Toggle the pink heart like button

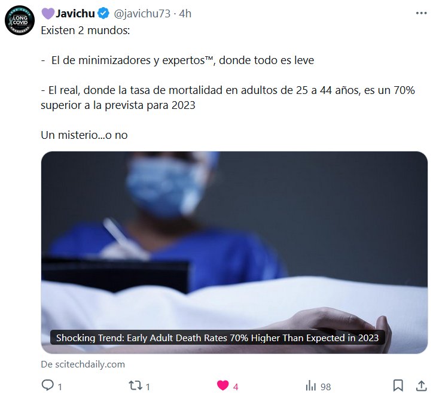(223, 385)
